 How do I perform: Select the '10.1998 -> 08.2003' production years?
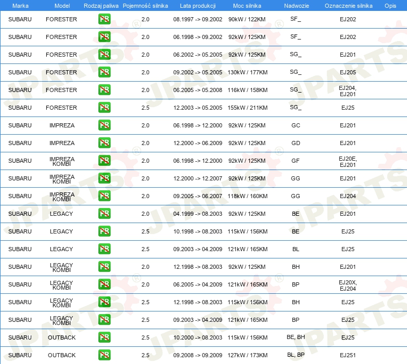point(198,231)
